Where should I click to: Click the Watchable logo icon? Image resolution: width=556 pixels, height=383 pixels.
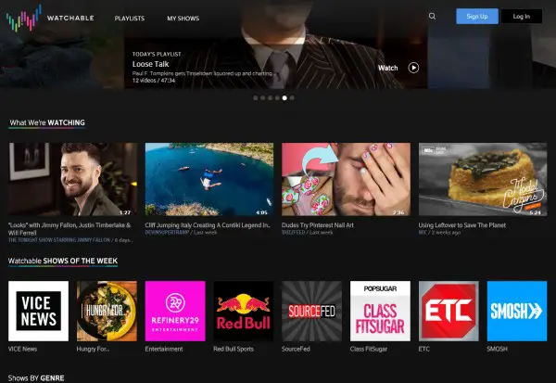(x=23, y=19)
